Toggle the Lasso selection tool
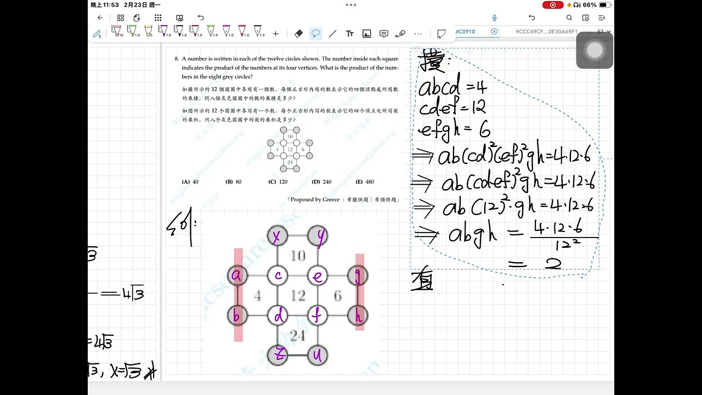The height and width of the screenshot is (395, 702). pos(316,34)
